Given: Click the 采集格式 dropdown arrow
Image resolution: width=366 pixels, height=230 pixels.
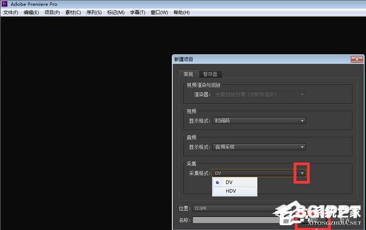Looking at the screenshot, I should pos(302,173).
